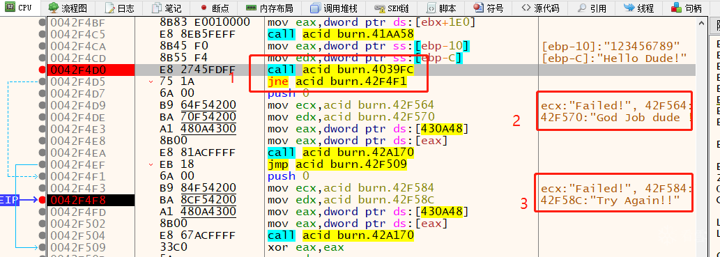Select address 0042F509

[77, 247]
